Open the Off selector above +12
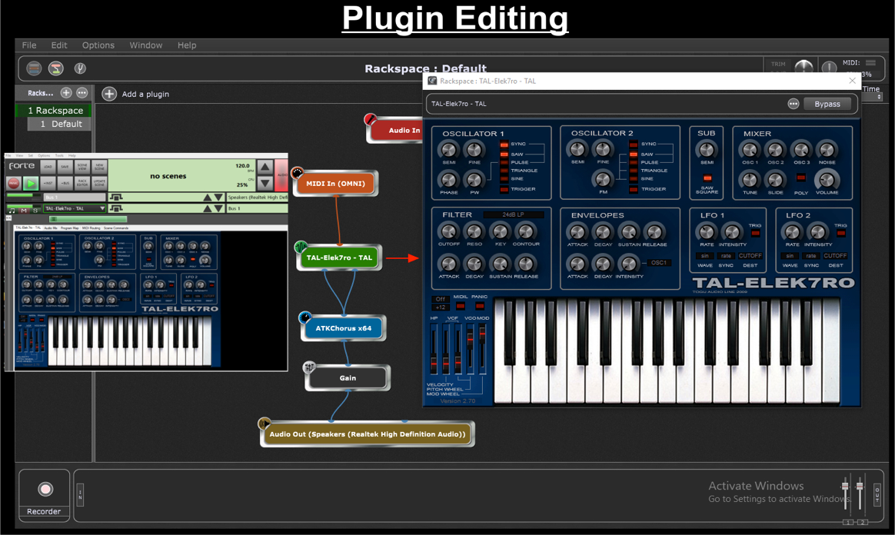The image size is (895, 535). click(441, 299)
